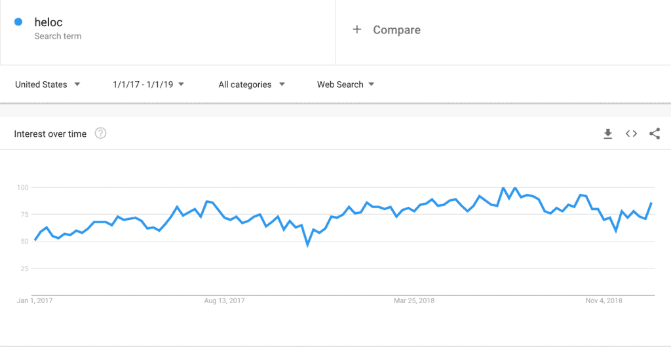
Task: Click the Interest over time heading
Action: point(50,134)
